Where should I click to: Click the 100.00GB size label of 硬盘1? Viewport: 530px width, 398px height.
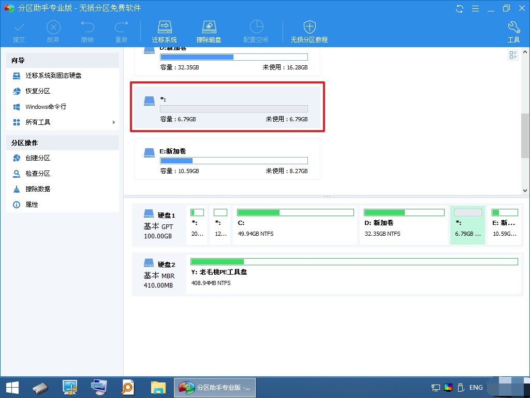tap(157, 236)
